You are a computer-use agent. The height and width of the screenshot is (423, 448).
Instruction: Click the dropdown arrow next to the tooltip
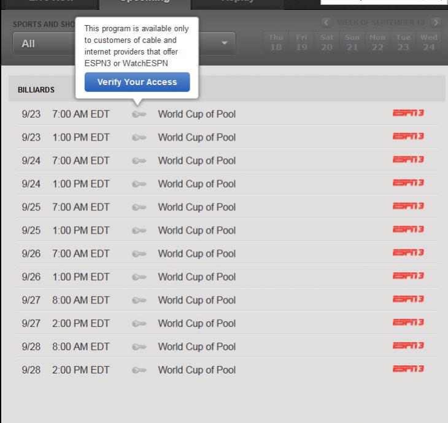point(223,44)
